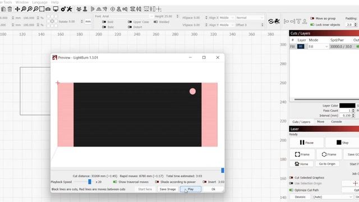Viewport: 359px width, 202px height.
Task: Click the Paste clipboard icon
Action: coord(3,9)
